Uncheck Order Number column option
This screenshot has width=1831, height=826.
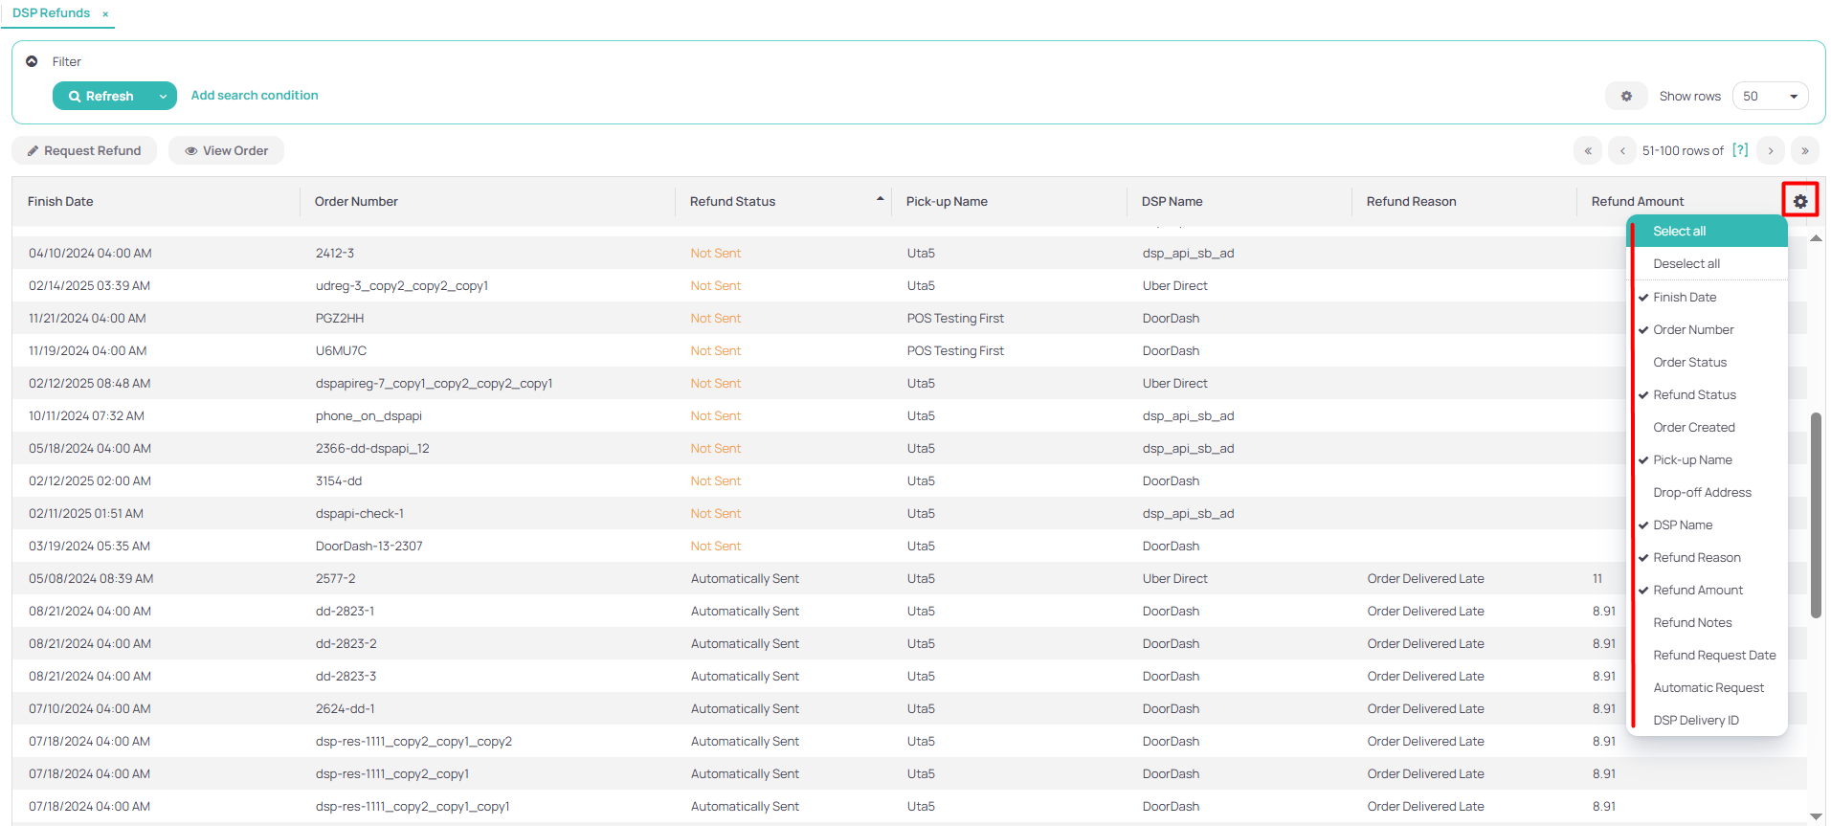pos(1708,329)
